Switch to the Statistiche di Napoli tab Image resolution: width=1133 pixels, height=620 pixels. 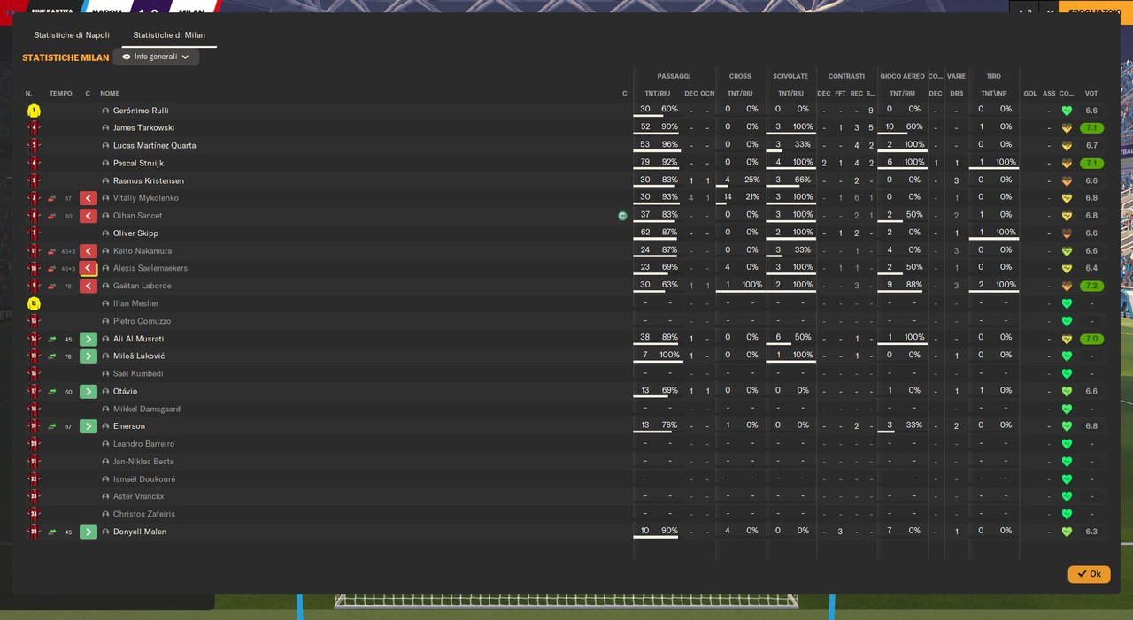point(72,35)
